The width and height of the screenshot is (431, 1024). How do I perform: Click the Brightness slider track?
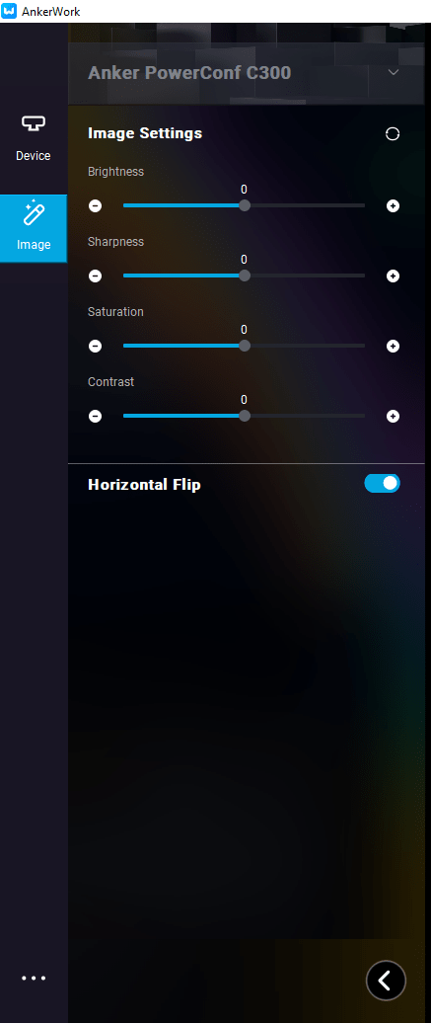(244, 205)
